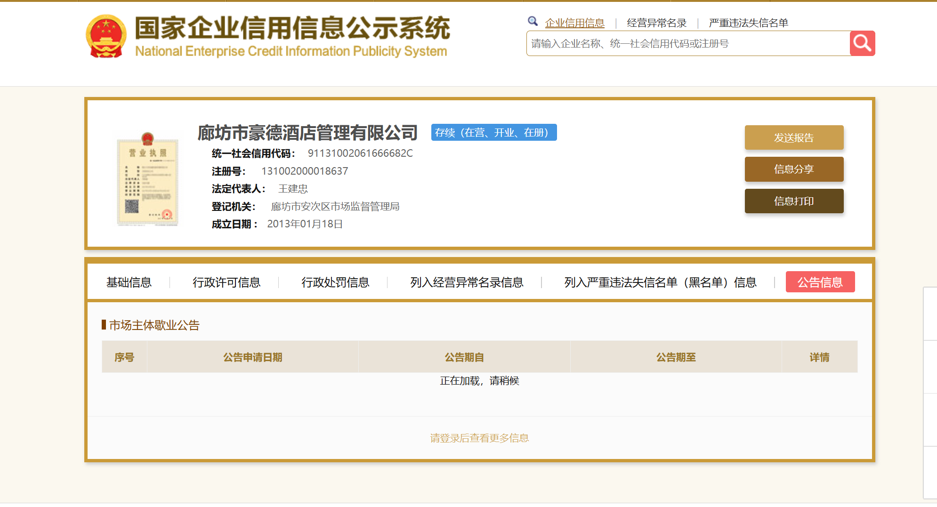Click the 国家企业信用信息公示系统 site title
937x507 pixels.
pyautogui.click(x=292, y=28)
